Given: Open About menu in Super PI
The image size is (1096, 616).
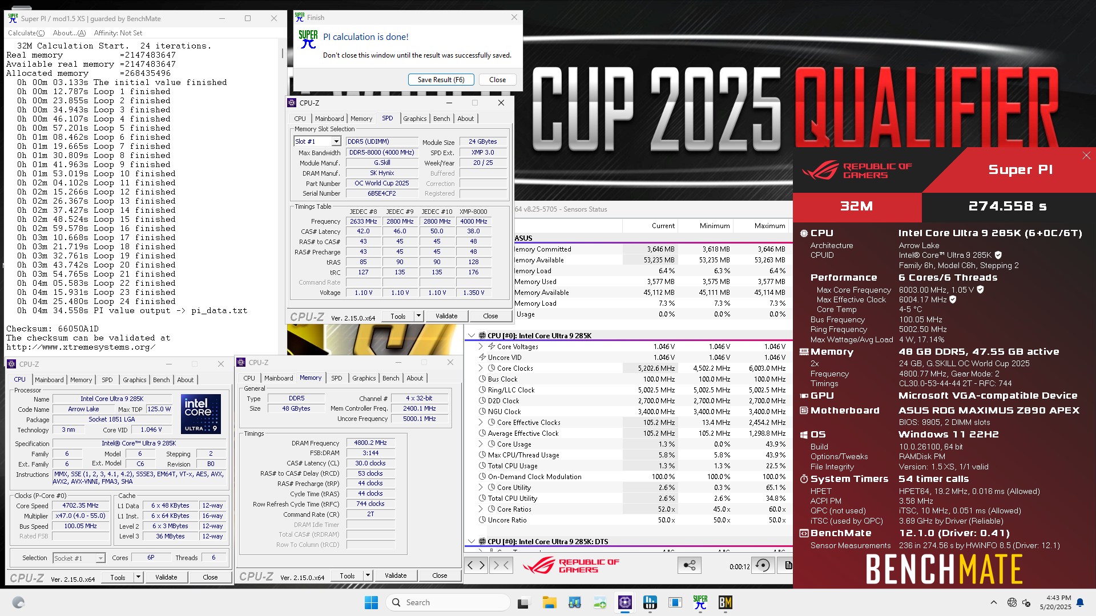Looking at the screenshot, I should (x=69, y=33).
